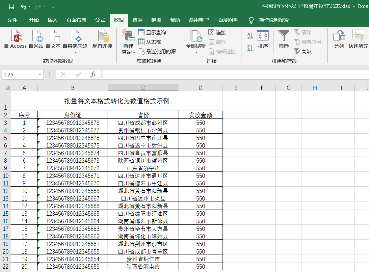Viewport: 369px width, 272px height.
Task: Click the Name Box showing C25
Action: pyautogui.click(x=20, y=75)
